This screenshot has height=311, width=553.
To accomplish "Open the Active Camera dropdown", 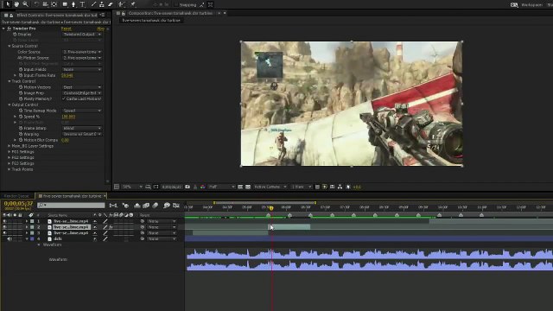I will click(x=270, y=187).
